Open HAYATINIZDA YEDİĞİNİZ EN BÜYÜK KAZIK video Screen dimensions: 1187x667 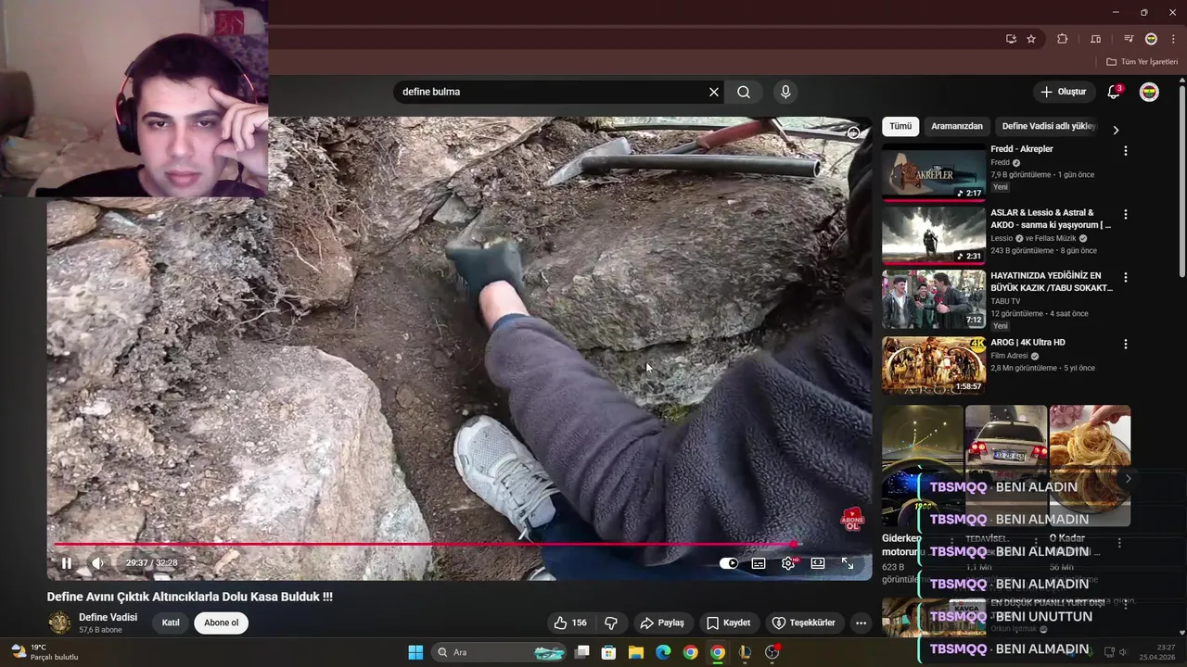click(x=1052, y=282)
